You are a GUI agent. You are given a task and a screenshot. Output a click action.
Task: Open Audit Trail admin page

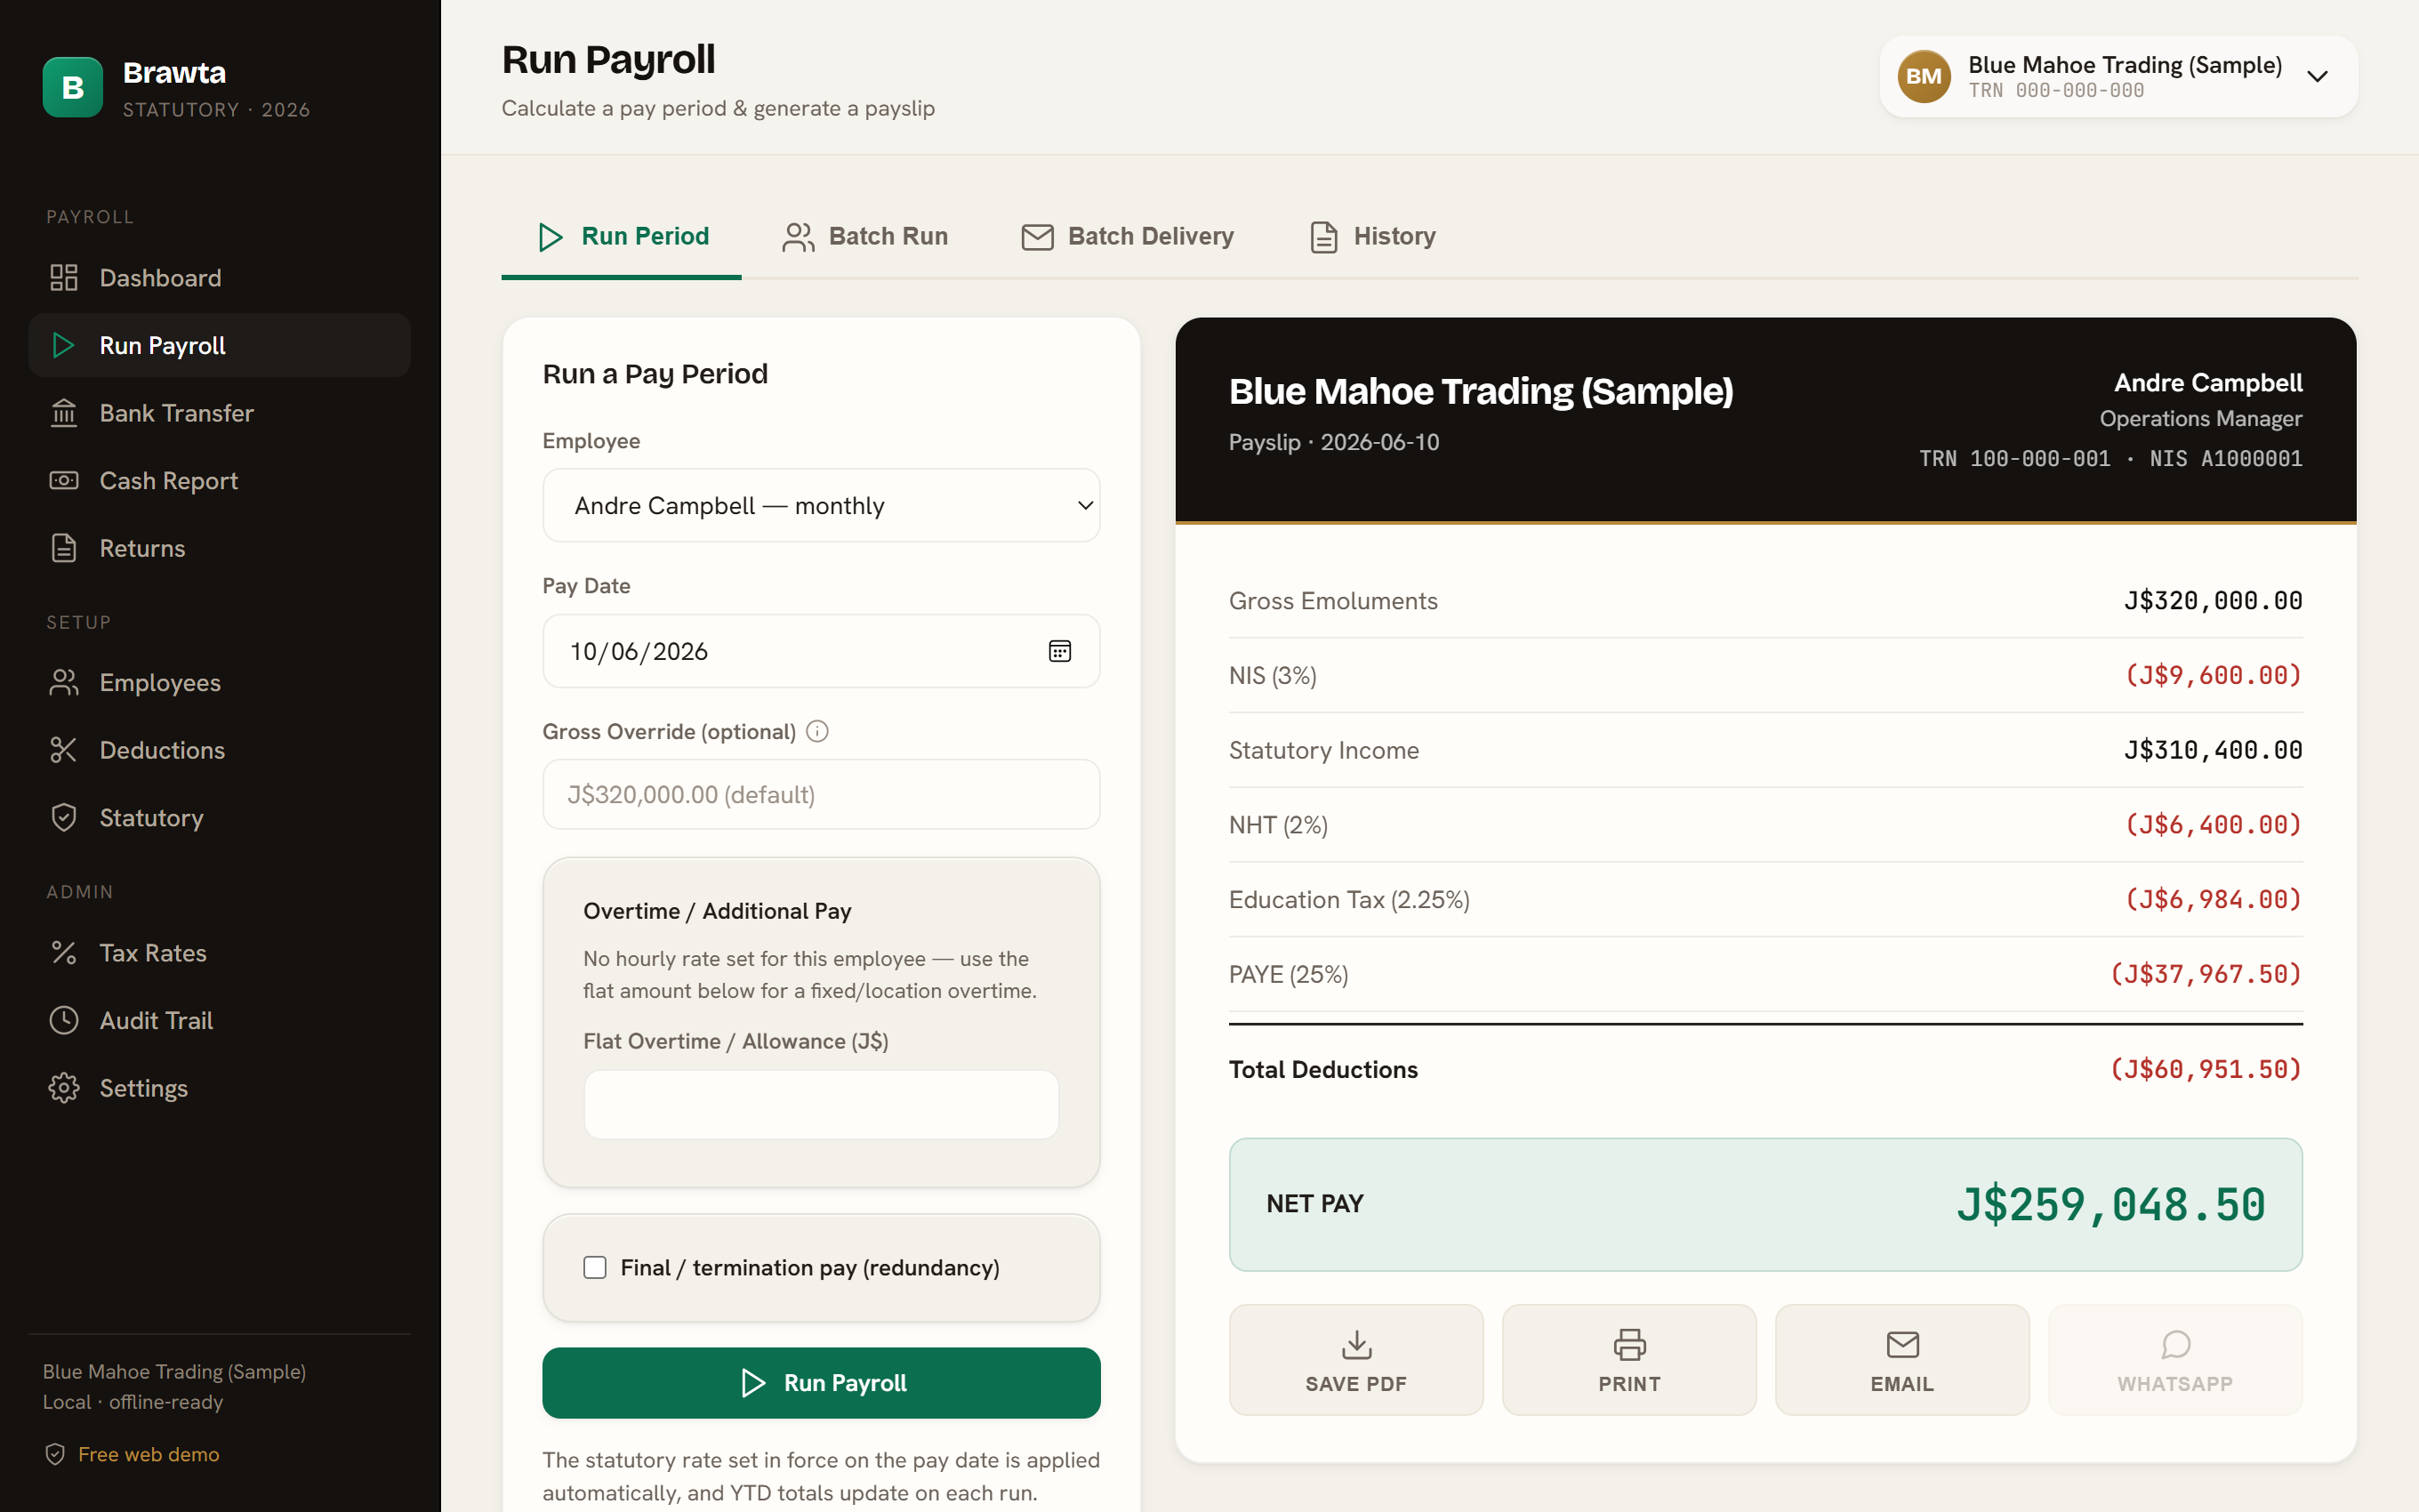(219, 1020)
